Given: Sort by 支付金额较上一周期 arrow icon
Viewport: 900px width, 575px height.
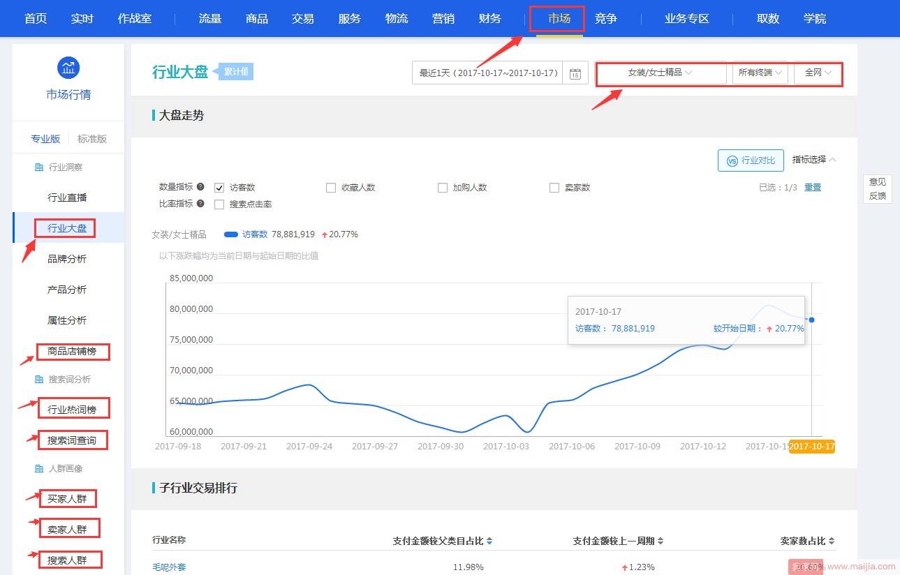Looking at the screenshot, I should [x=661, y=541].
